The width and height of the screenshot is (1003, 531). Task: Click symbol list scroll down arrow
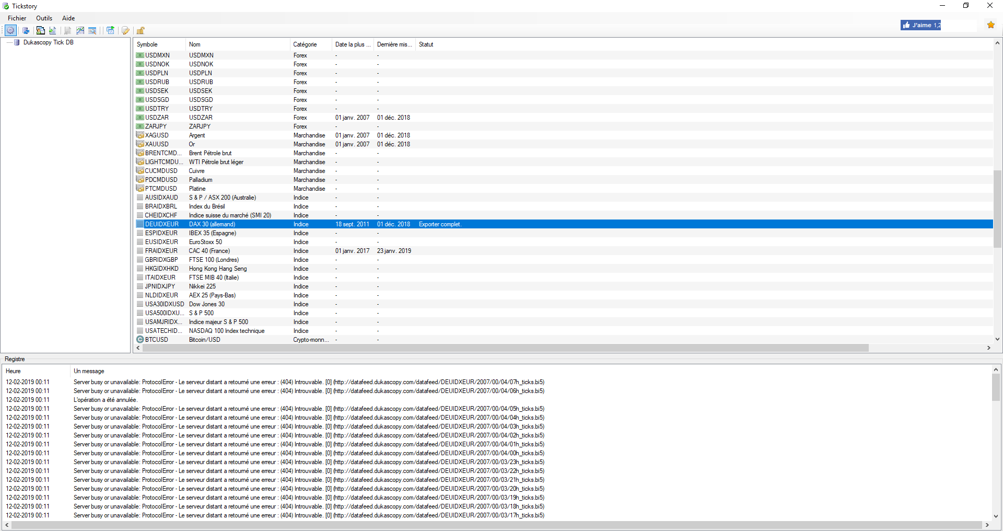(x=997, y=339)
